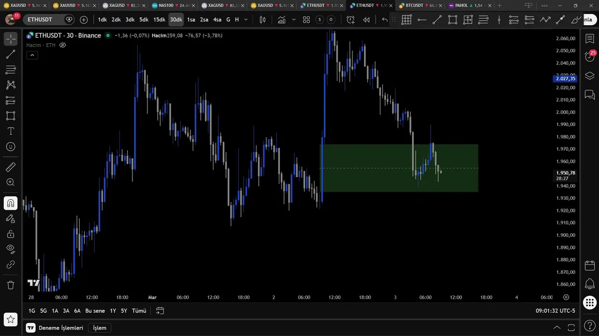Toggle the O circle button in toolbar
This screenshot has width=599, height=336.
point(331,20)
